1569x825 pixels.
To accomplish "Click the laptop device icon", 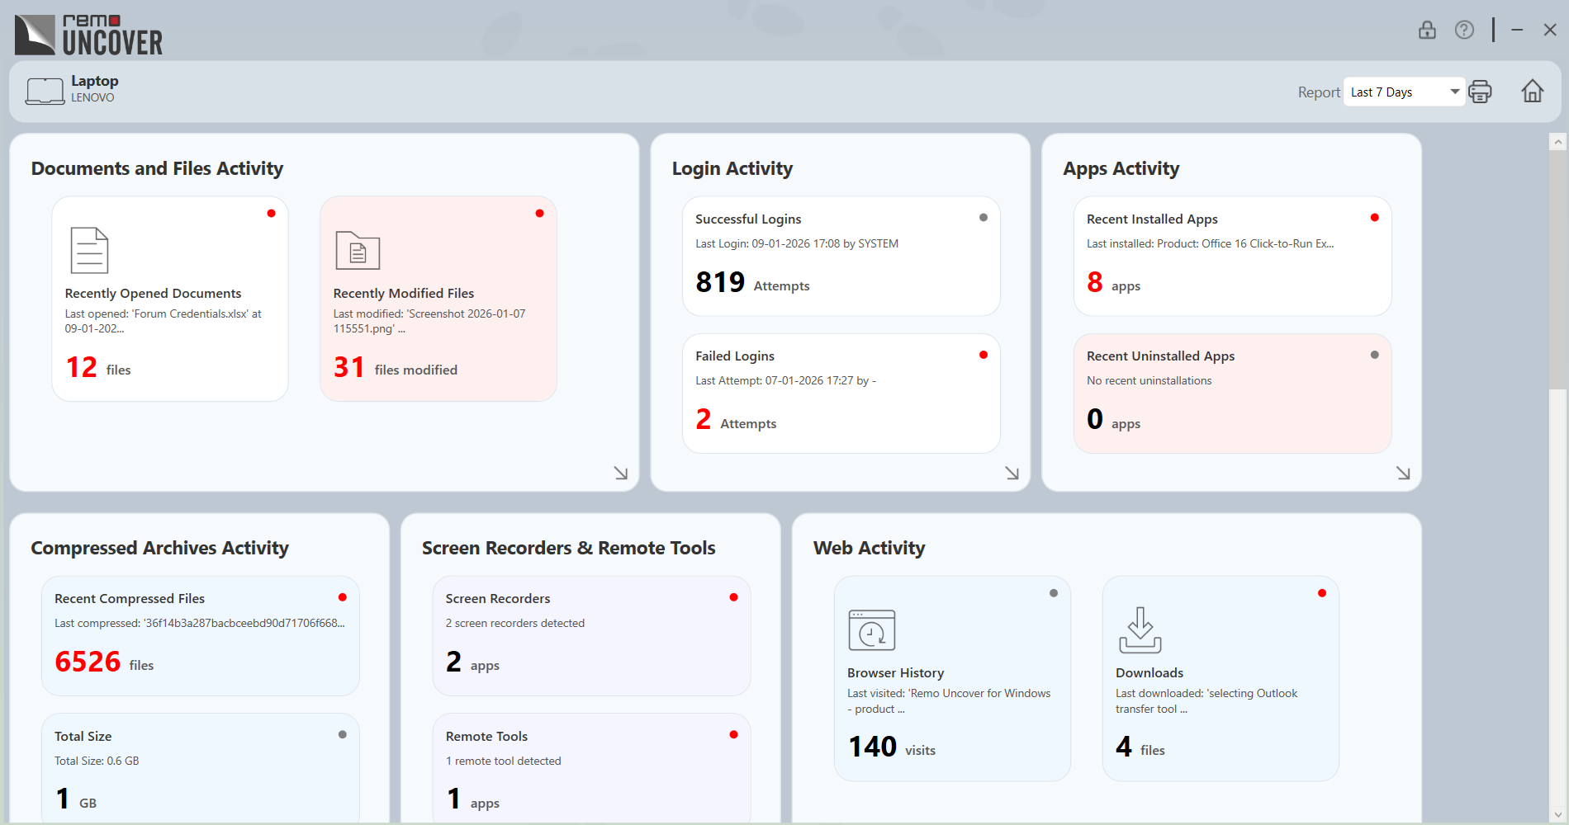I will coord(45,91).
